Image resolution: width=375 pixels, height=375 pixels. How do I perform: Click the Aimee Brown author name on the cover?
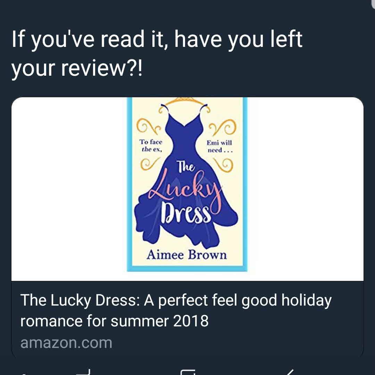(186, 255)
